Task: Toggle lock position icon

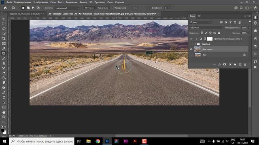Action: click(210, 33)
